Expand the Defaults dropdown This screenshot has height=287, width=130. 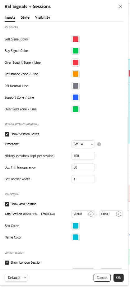tap(16, 278)
